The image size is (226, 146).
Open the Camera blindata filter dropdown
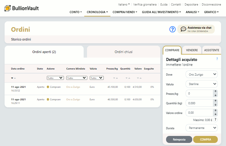tap(77, 78)
